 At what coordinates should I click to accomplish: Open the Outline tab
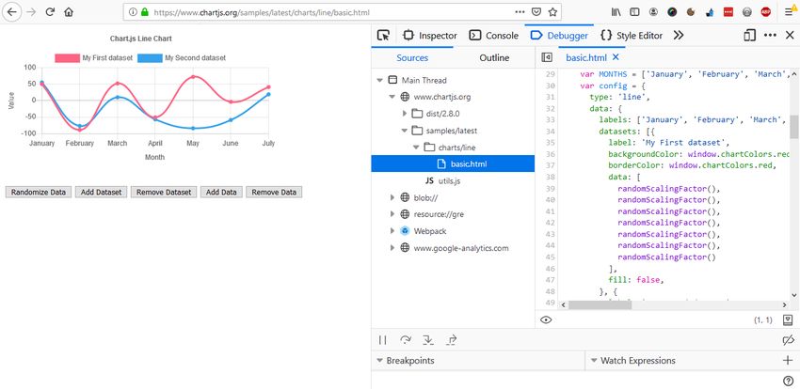tap(494, 57)
